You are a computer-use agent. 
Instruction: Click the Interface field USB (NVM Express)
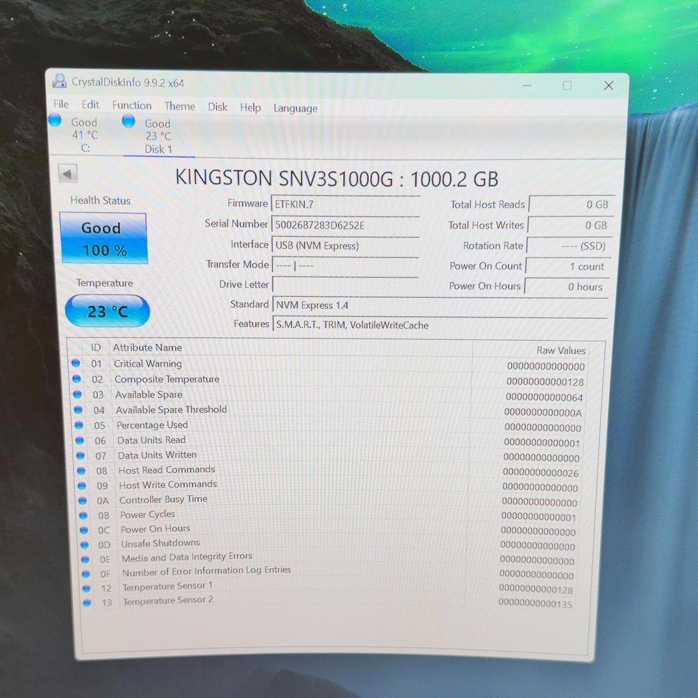tap(346, 245)
